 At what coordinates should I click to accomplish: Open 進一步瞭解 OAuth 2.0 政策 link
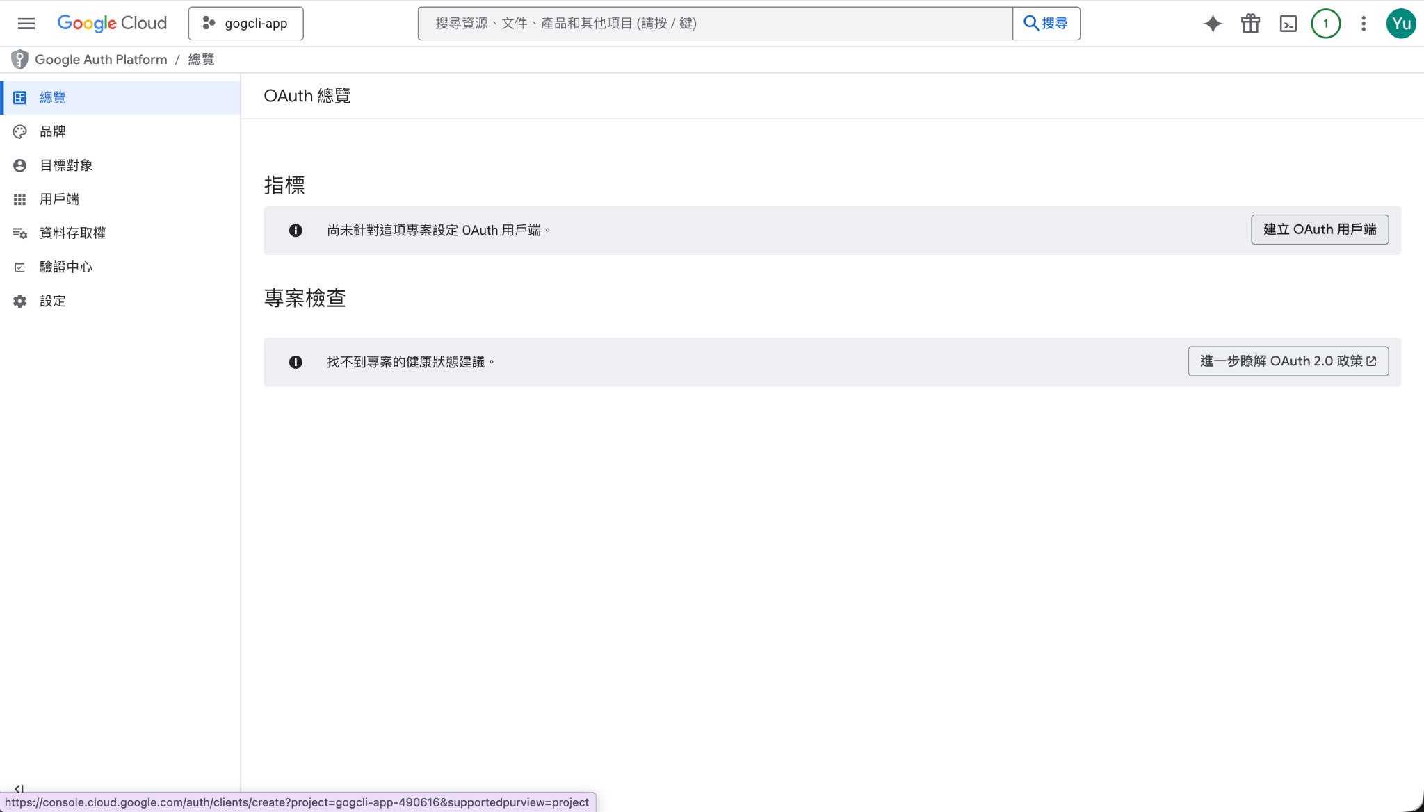pos(1288,361)
